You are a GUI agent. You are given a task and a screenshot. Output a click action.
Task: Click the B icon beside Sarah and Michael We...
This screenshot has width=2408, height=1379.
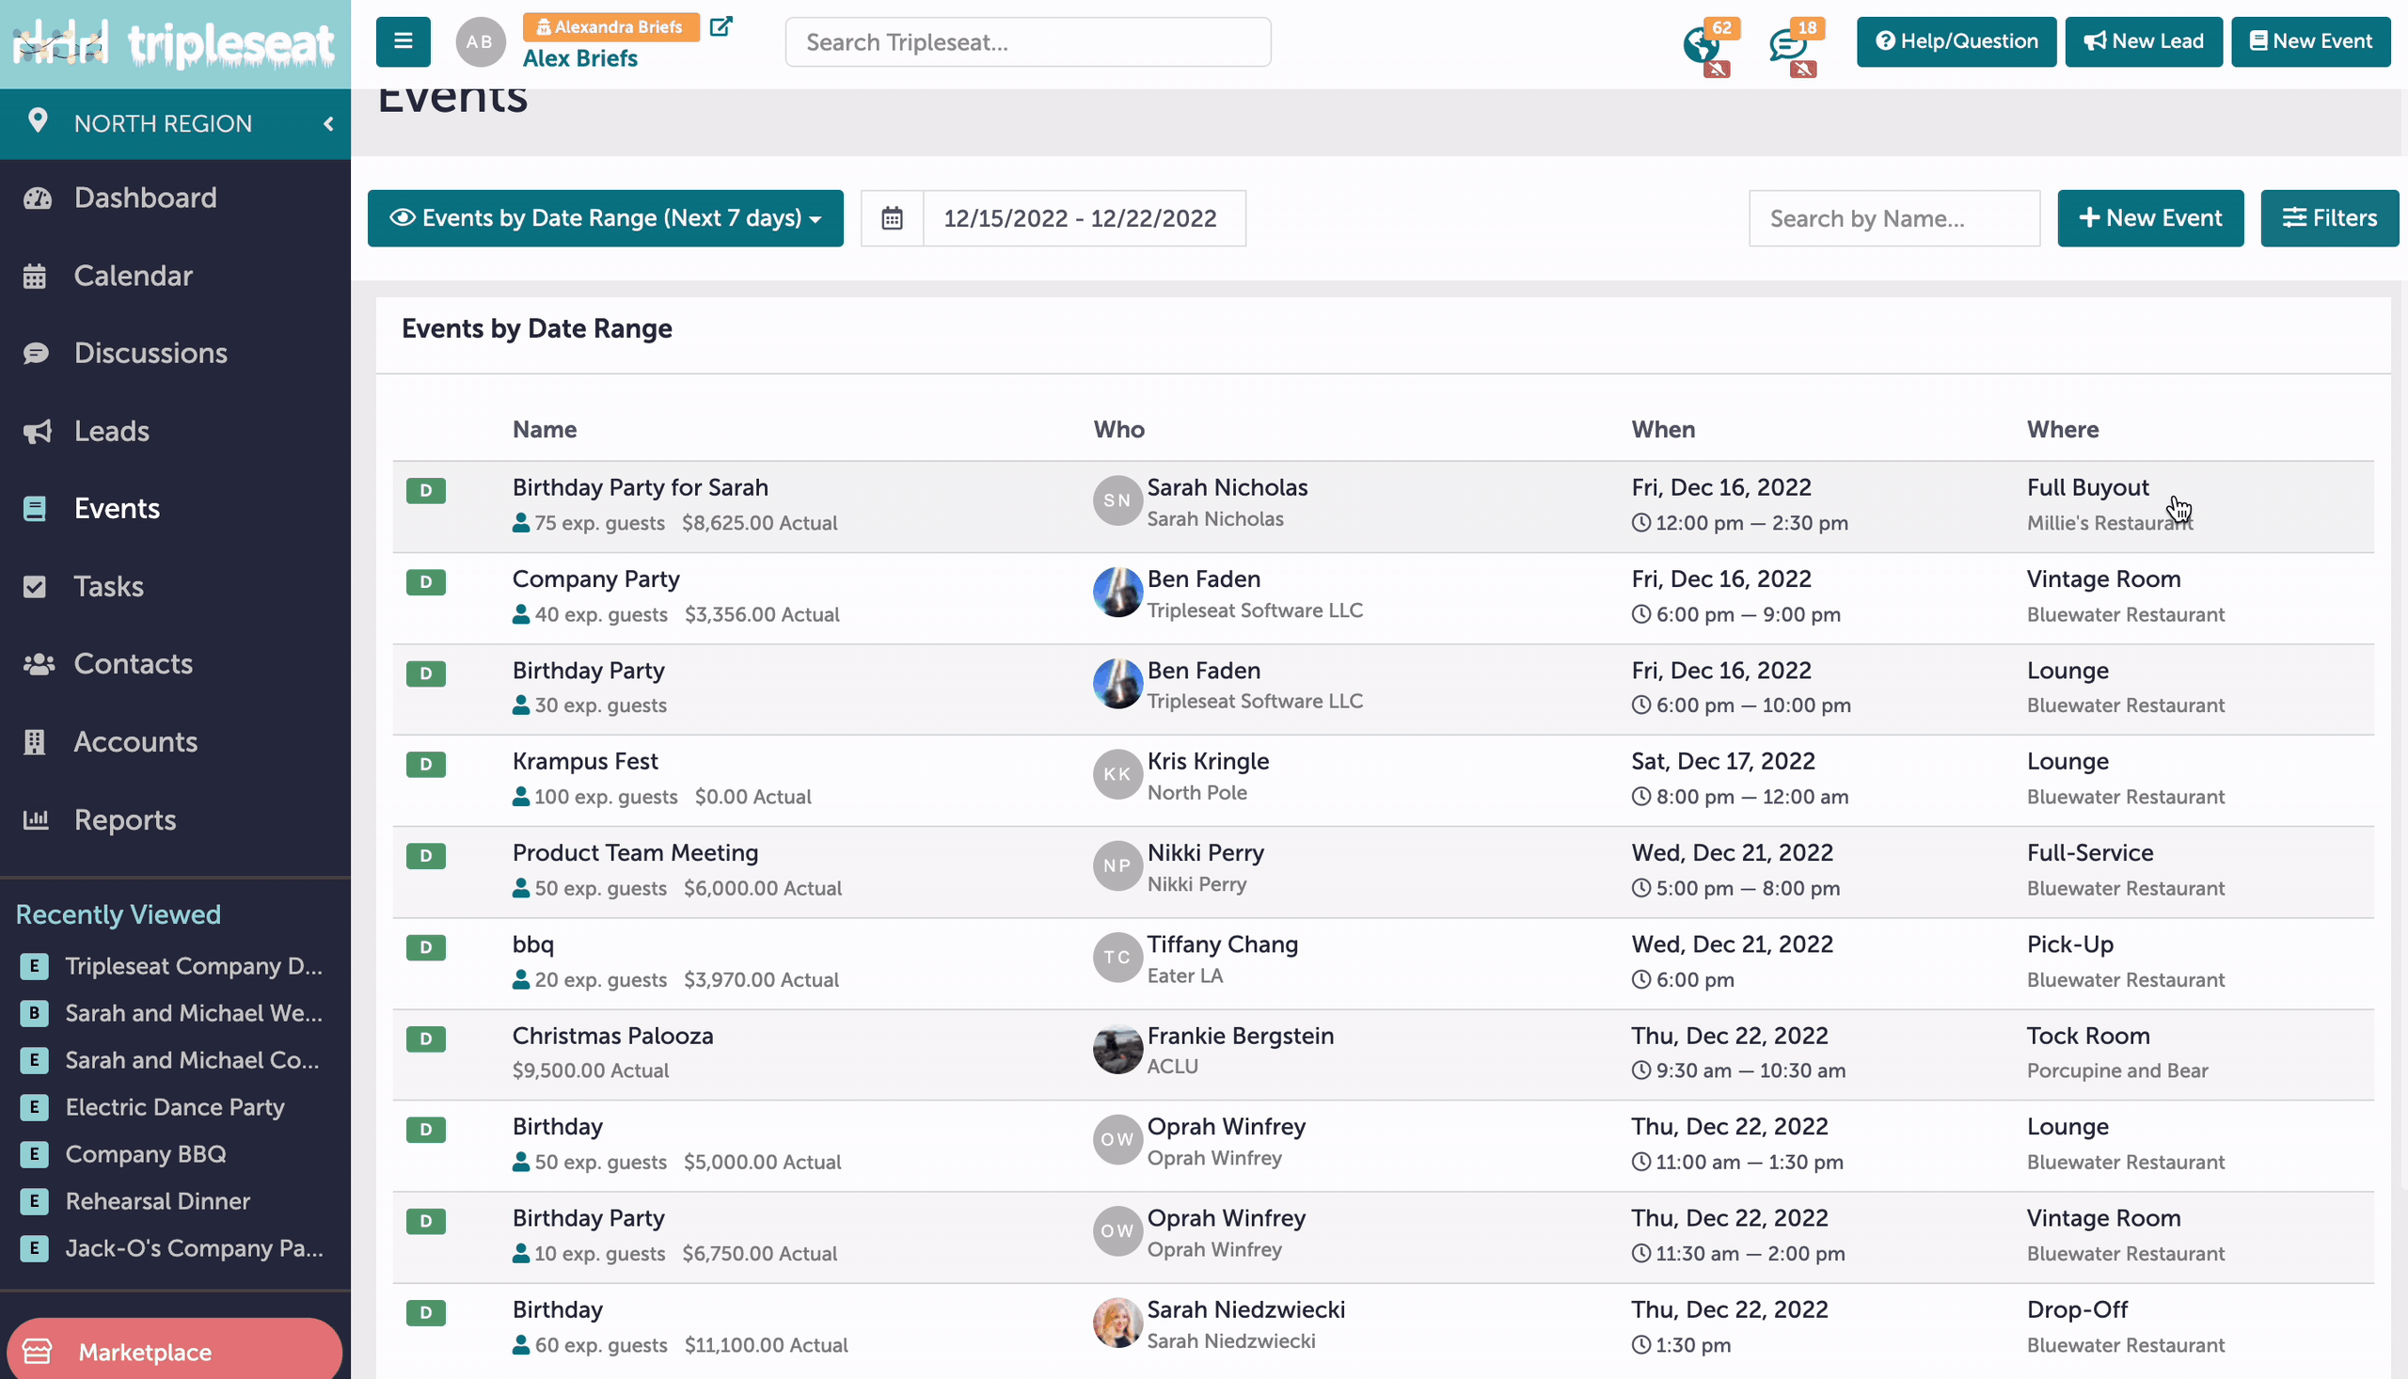point(34,1013)
